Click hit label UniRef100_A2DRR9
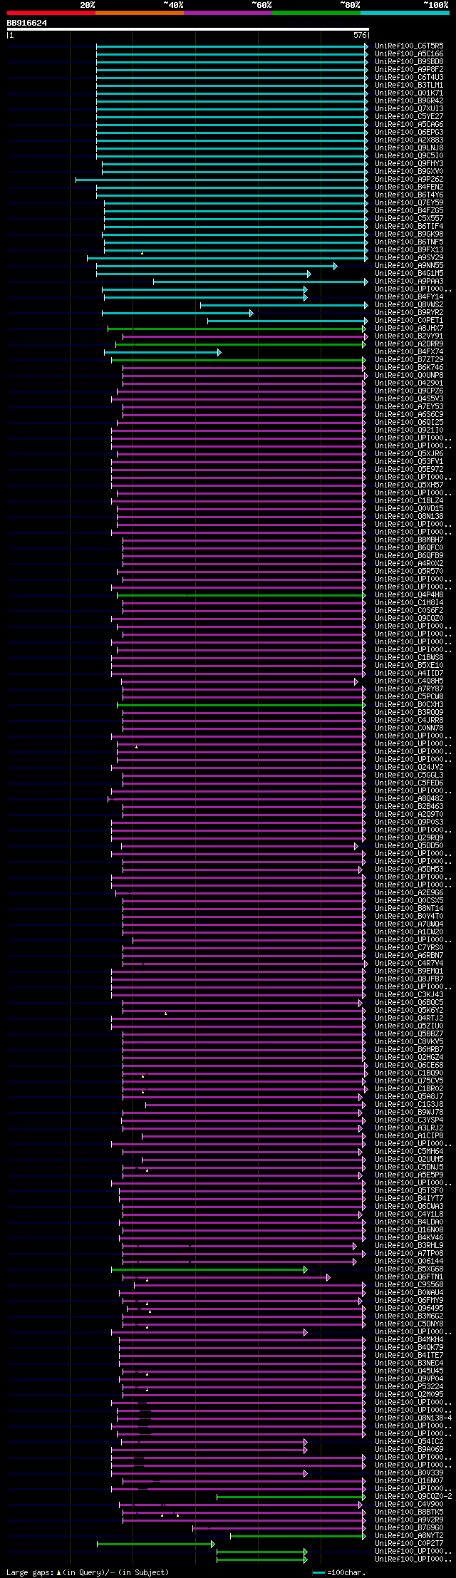Screen dimensions: 456x1578 [409, 344]
